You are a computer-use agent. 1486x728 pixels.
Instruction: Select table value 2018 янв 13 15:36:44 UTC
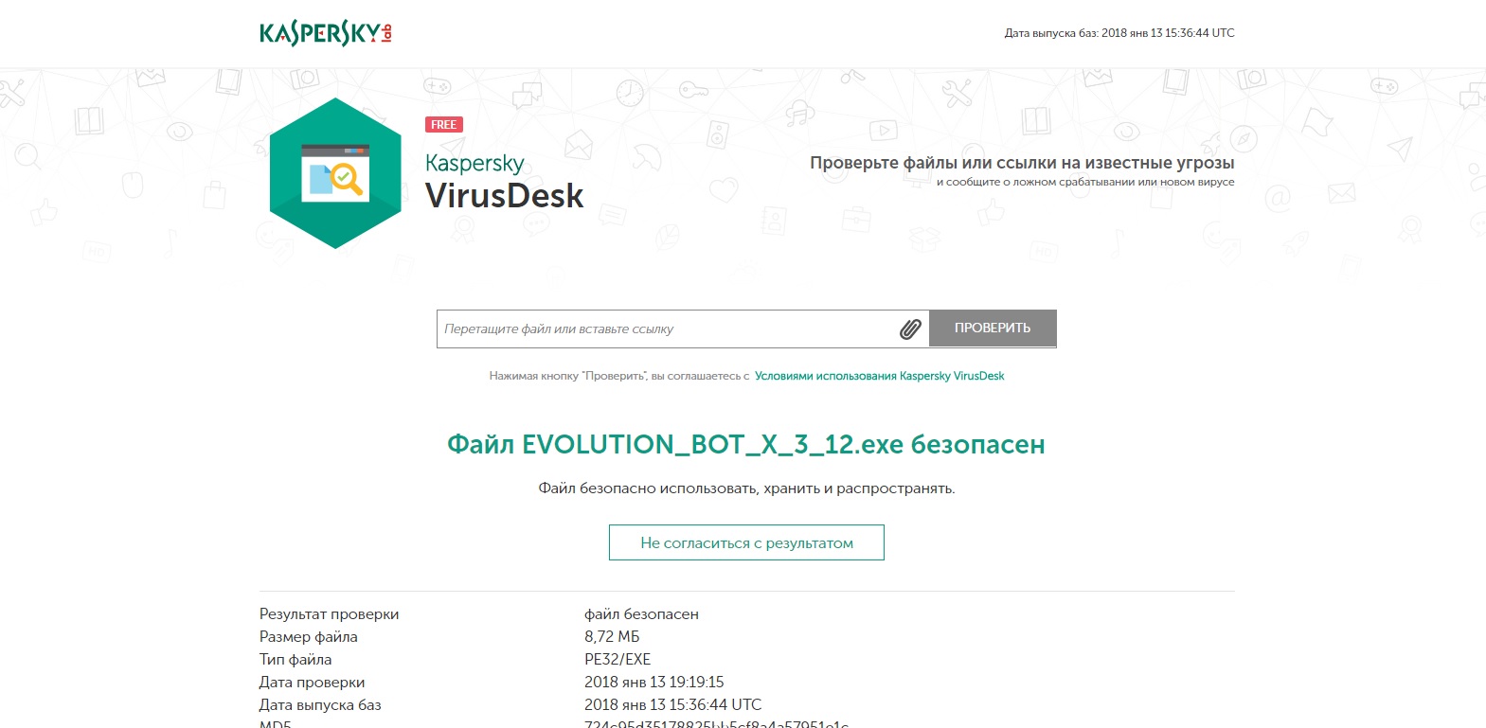(672, 705)
